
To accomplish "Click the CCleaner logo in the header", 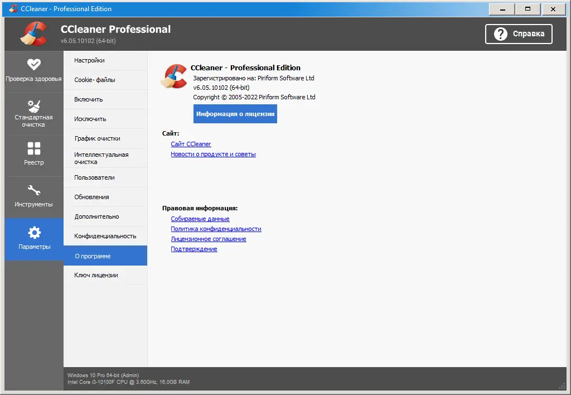I will [32, 33].
